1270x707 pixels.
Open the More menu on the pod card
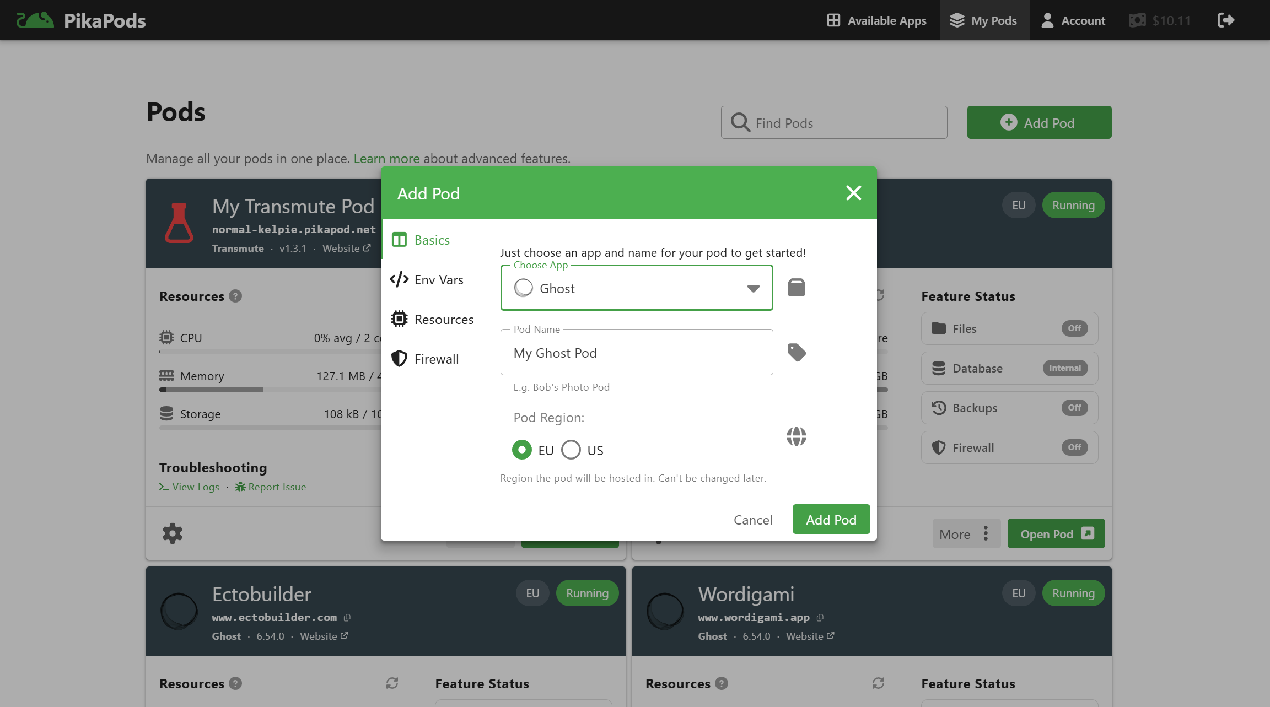[966, 533]
